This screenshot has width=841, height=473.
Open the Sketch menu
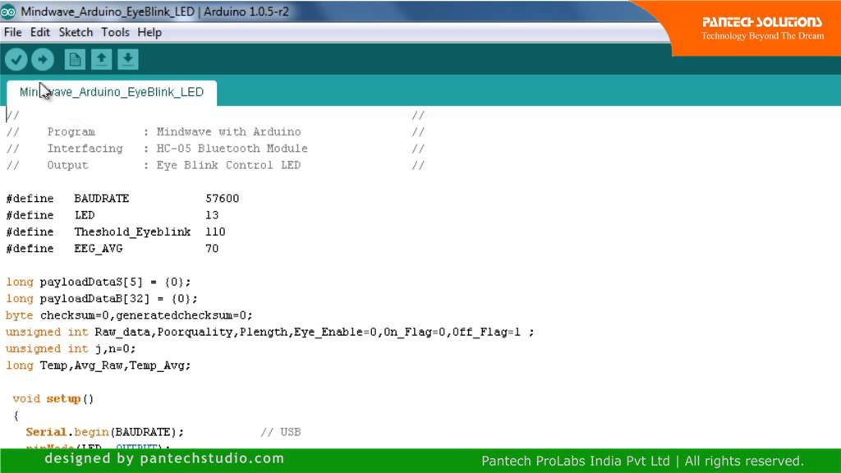coord(76,32)
